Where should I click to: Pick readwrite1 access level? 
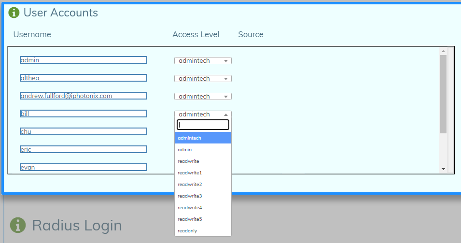tap(203, 173)
